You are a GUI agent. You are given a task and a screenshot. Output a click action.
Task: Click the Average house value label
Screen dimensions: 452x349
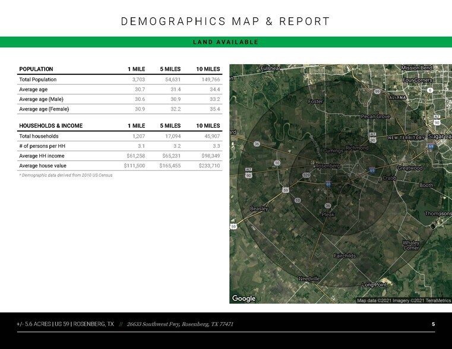pos(43,166)
